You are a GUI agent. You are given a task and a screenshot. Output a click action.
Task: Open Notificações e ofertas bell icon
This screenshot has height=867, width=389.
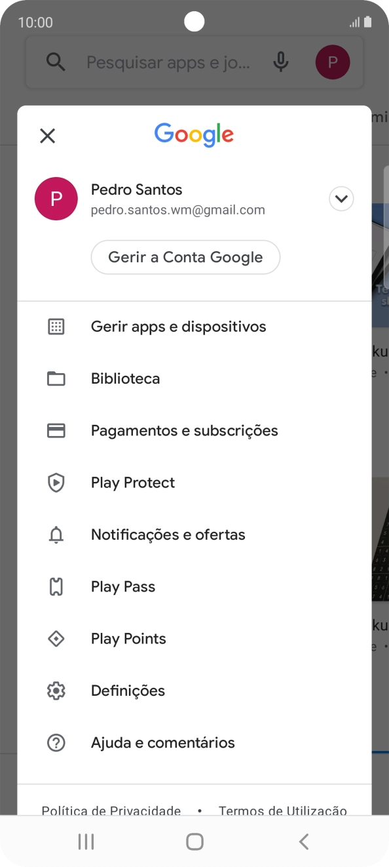click(x=56, y=534)
